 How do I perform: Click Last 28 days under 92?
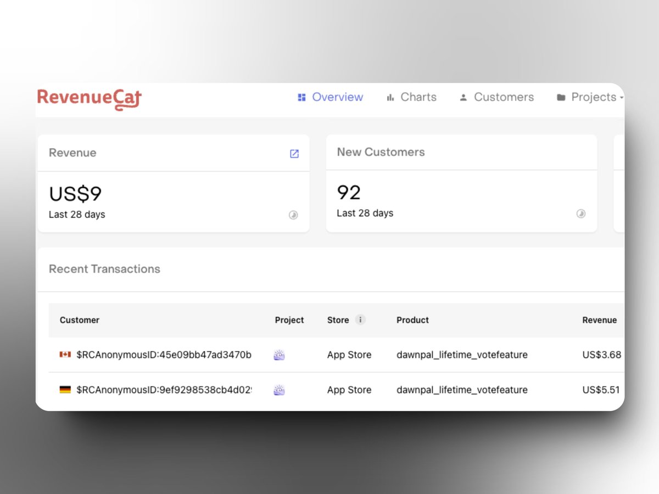pos(365,213)
